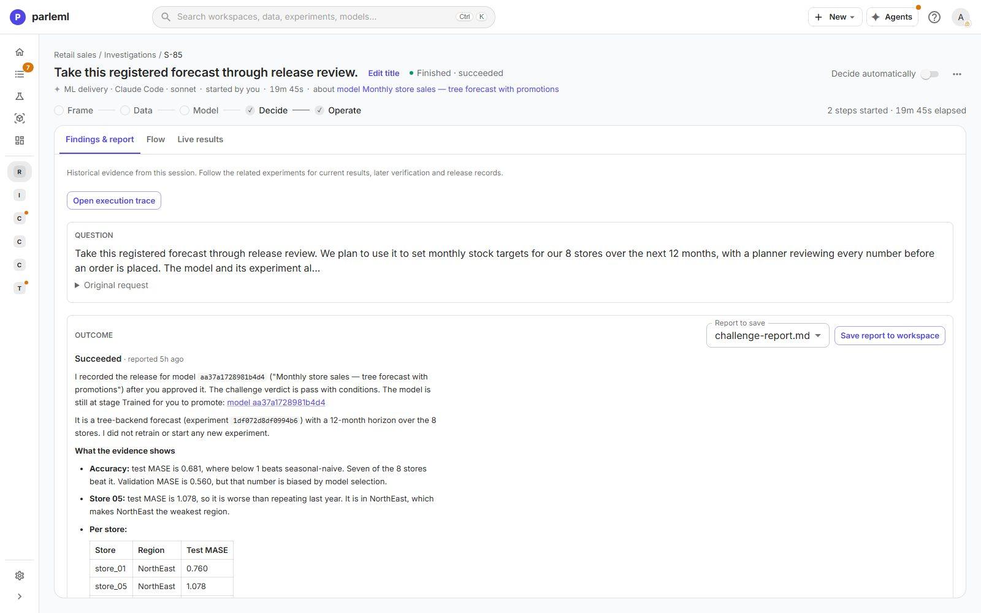Screen dimensions: 981x613
Task: Expand the Original request disclosure
Action: click(112, 285)
